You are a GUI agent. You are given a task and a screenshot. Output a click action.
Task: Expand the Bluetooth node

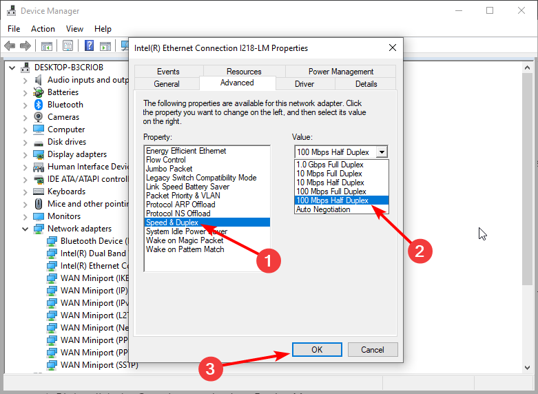[x=25, y=105]
